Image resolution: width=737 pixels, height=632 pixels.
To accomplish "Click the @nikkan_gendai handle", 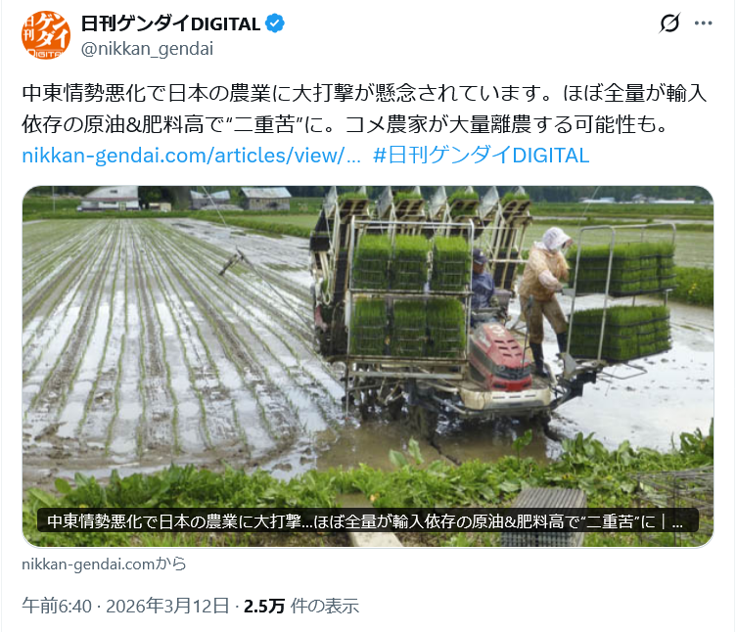I will [147, 48].
